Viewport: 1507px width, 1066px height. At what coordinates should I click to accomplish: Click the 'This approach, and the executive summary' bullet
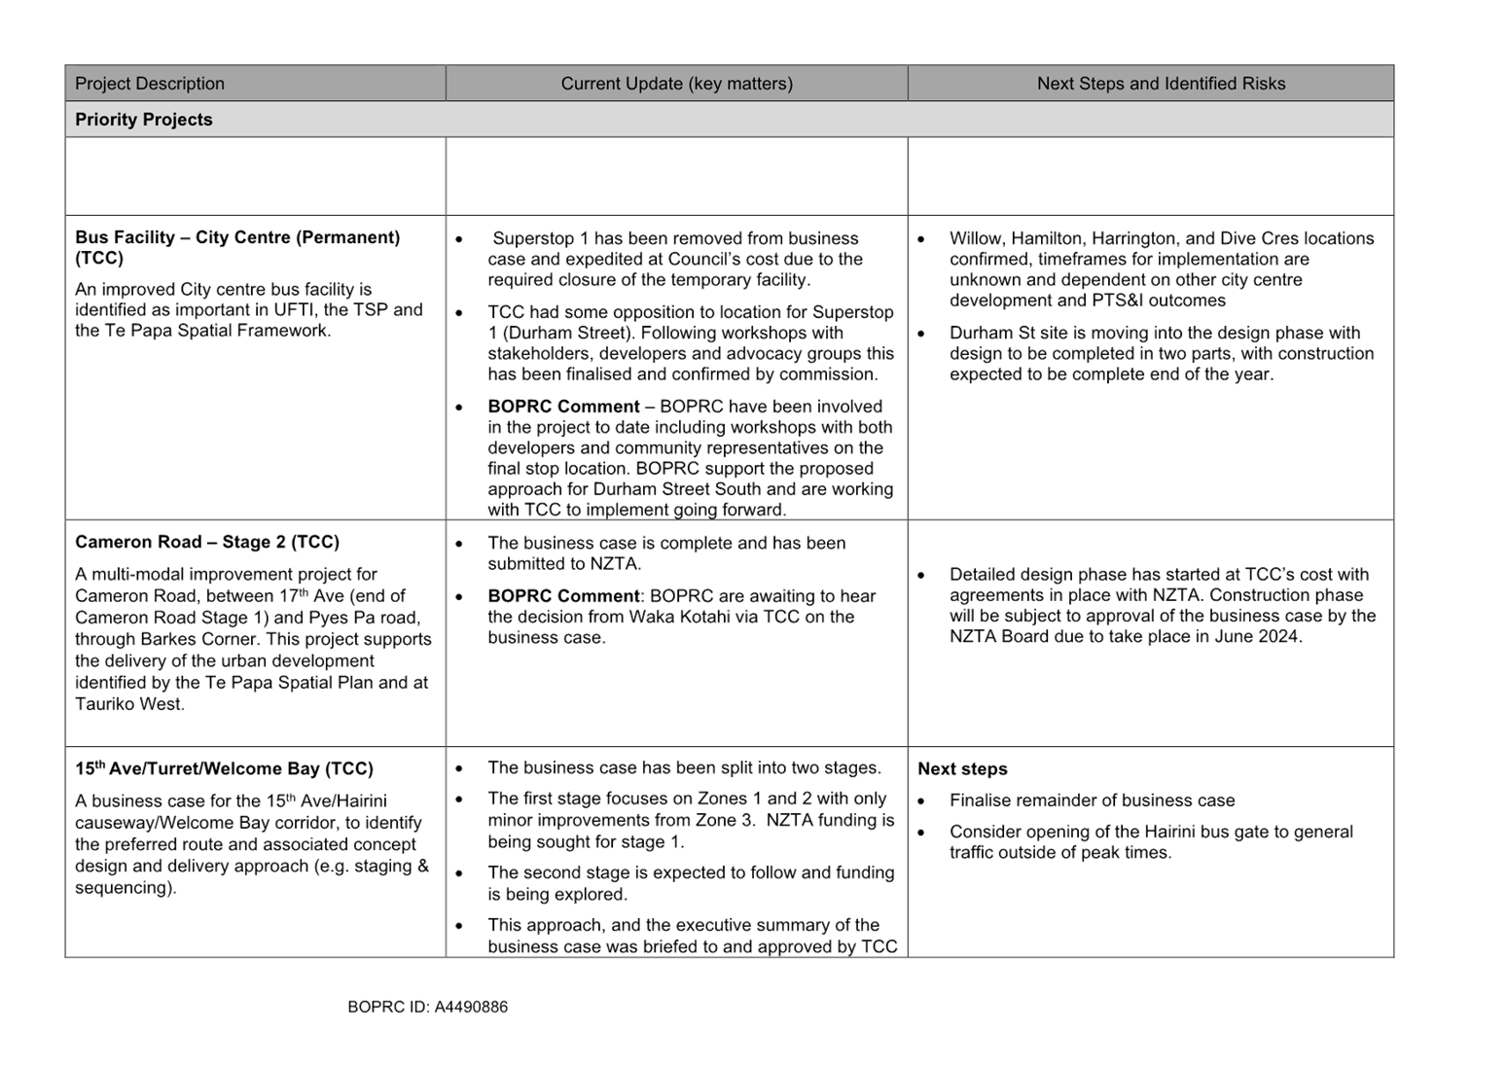(692, 936)
